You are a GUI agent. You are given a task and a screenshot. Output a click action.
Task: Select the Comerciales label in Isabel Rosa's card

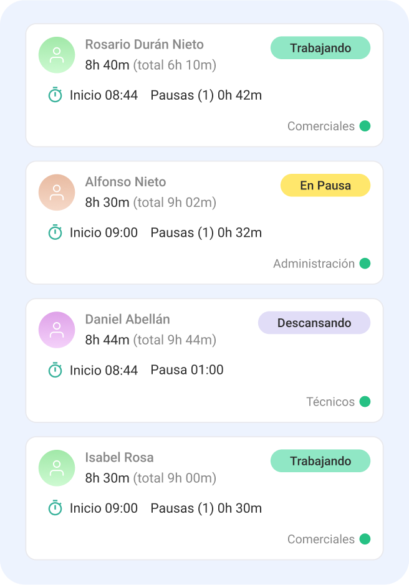pyautogui.click(x=320, y=540)
